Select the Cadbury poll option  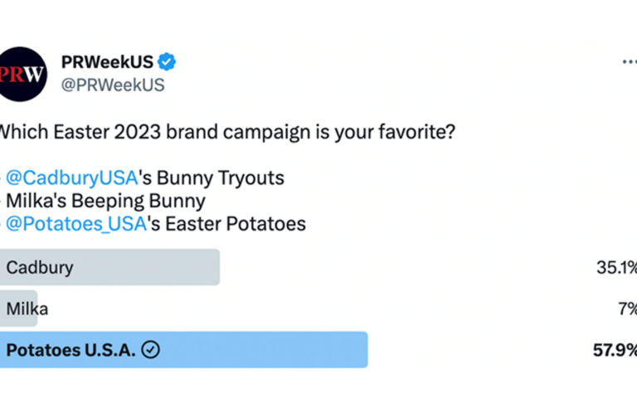click(318, 267)
